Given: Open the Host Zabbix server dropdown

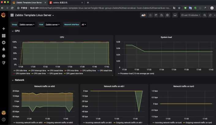Looking at the screenshot, I should (53, 24).
